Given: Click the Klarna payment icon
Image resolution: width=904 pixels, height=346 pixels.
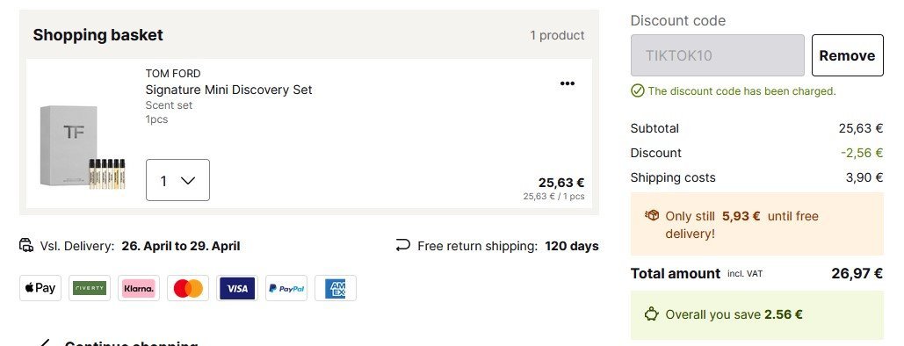Looking at the screenshot, I should point(139,288).
